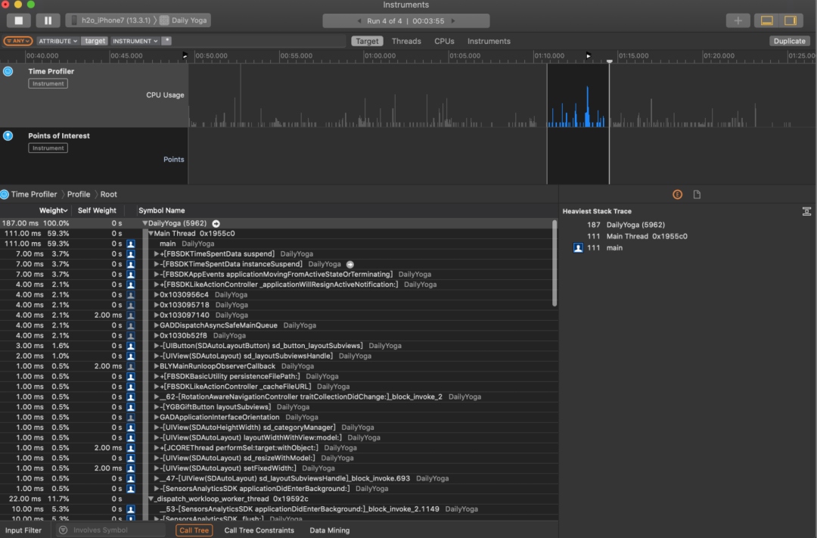Image resolution: width=817 pixels, height=538 pixels.
Task: Click focus arrow next to DailyYoga (5962)
Action: pos(216,224)
